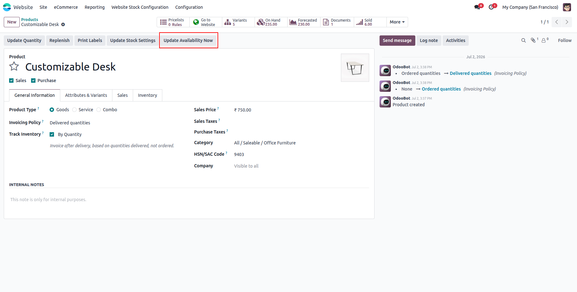Edit the Sales Price field

[301, 110]
